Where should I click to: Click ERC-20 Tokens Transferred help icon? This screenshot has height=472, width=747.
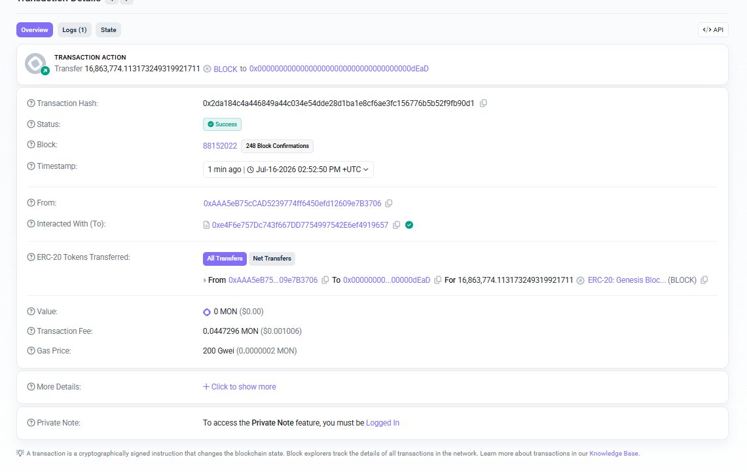(x=31, y=257)
